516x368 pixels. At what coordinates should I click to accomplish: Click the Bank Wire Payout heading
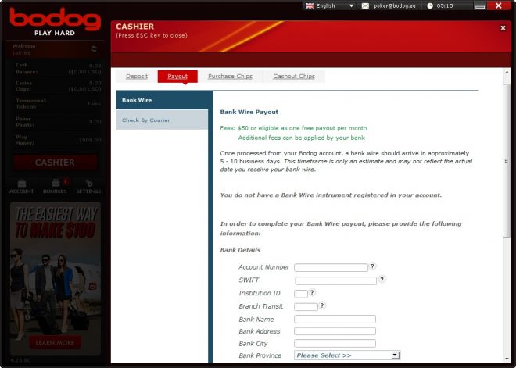249,112
